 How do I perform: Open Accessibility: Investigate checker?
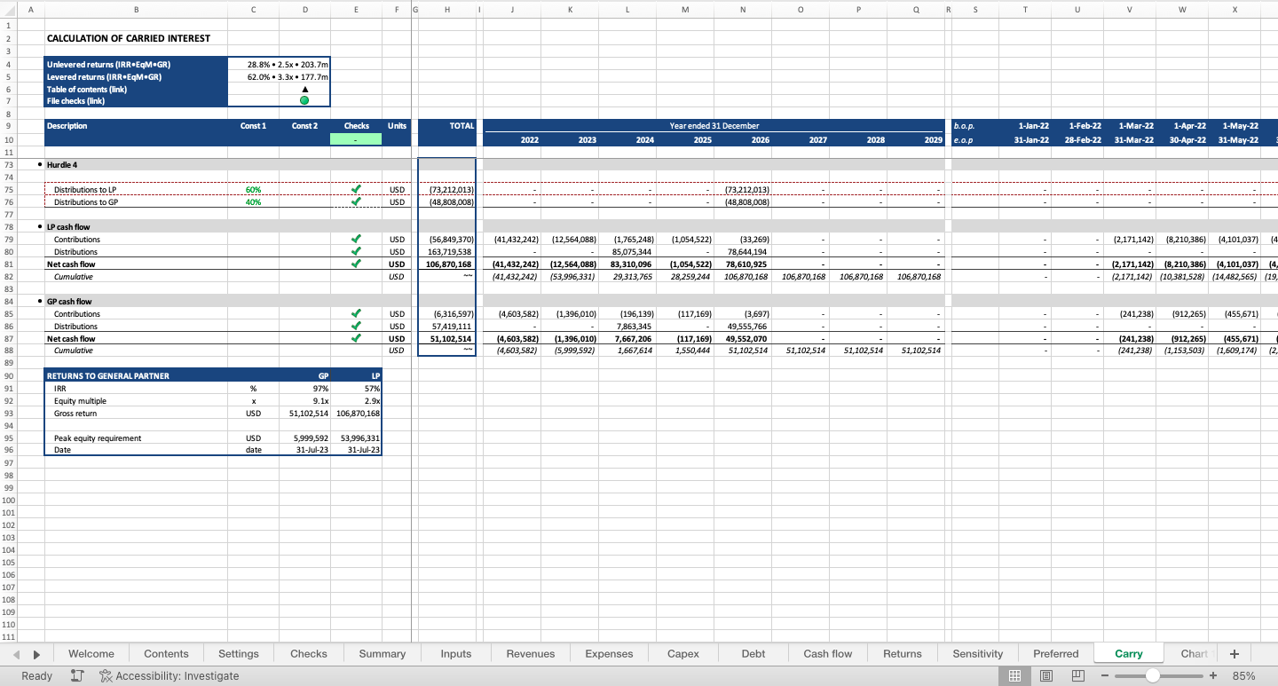click(x=169, y=675)
